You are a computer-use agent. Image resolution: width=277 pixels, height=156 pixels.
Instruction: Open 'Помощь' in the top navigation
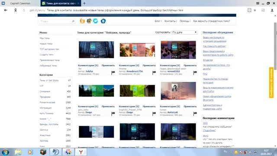coord(185,21)
